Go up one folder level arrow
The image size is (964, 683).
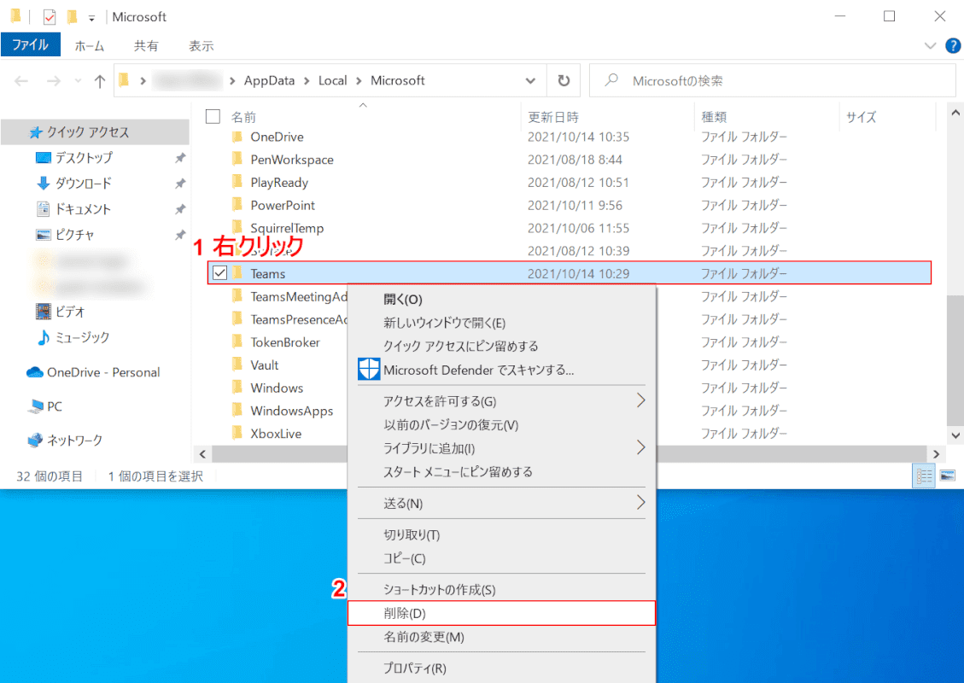[100, 81]
